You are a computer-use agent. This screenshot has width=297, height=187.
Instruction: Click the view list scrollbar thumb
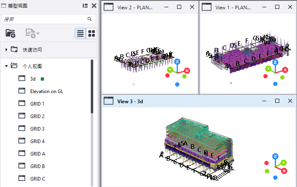coord(92,86)
